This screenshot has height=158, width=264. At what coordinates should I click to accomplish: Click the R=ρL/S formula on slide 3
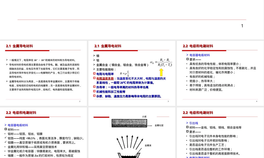(x=125, y=73)
